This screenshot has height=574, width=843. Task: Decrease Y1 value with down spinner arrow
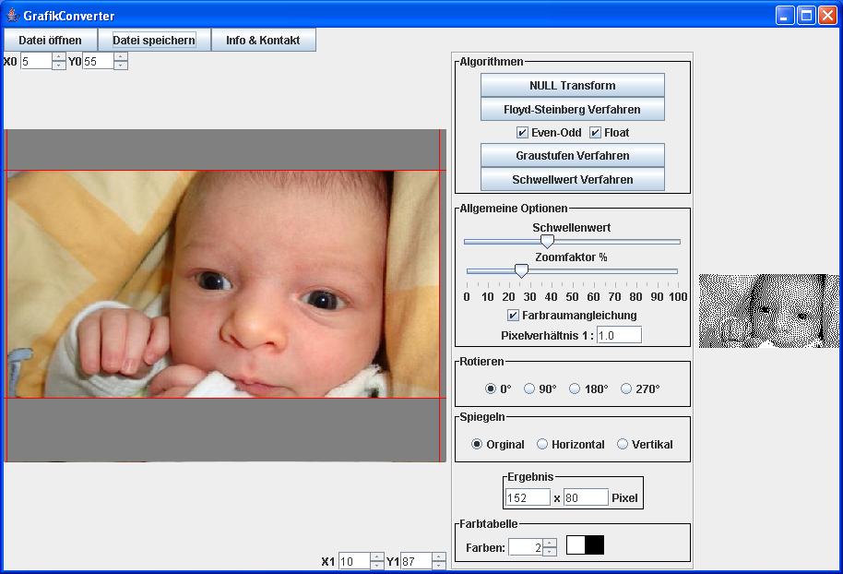[x=438, y=566]
